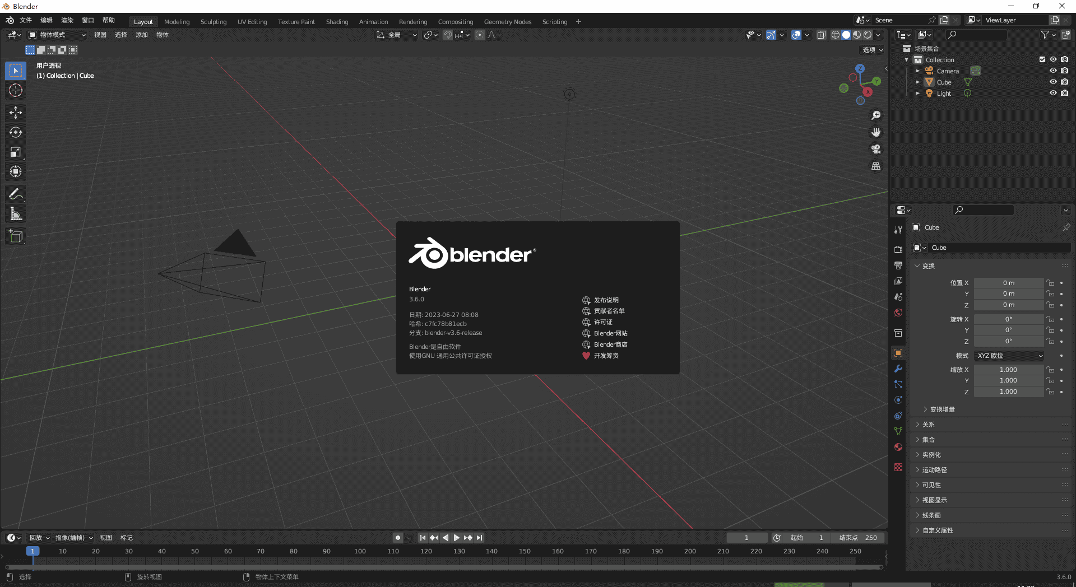Select the Move tool in toolbar
The height and width of the screenshot is (587, 1076).
pyautogui.click(x=16, y=113)
